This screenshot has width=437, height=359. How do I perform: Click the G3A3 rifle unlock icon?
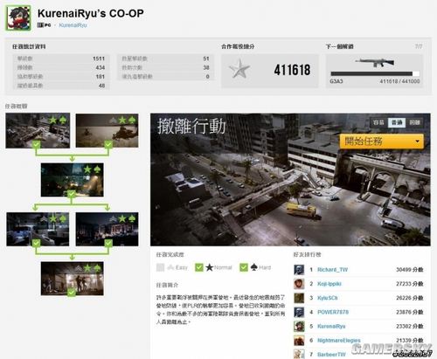pos(374,62)
